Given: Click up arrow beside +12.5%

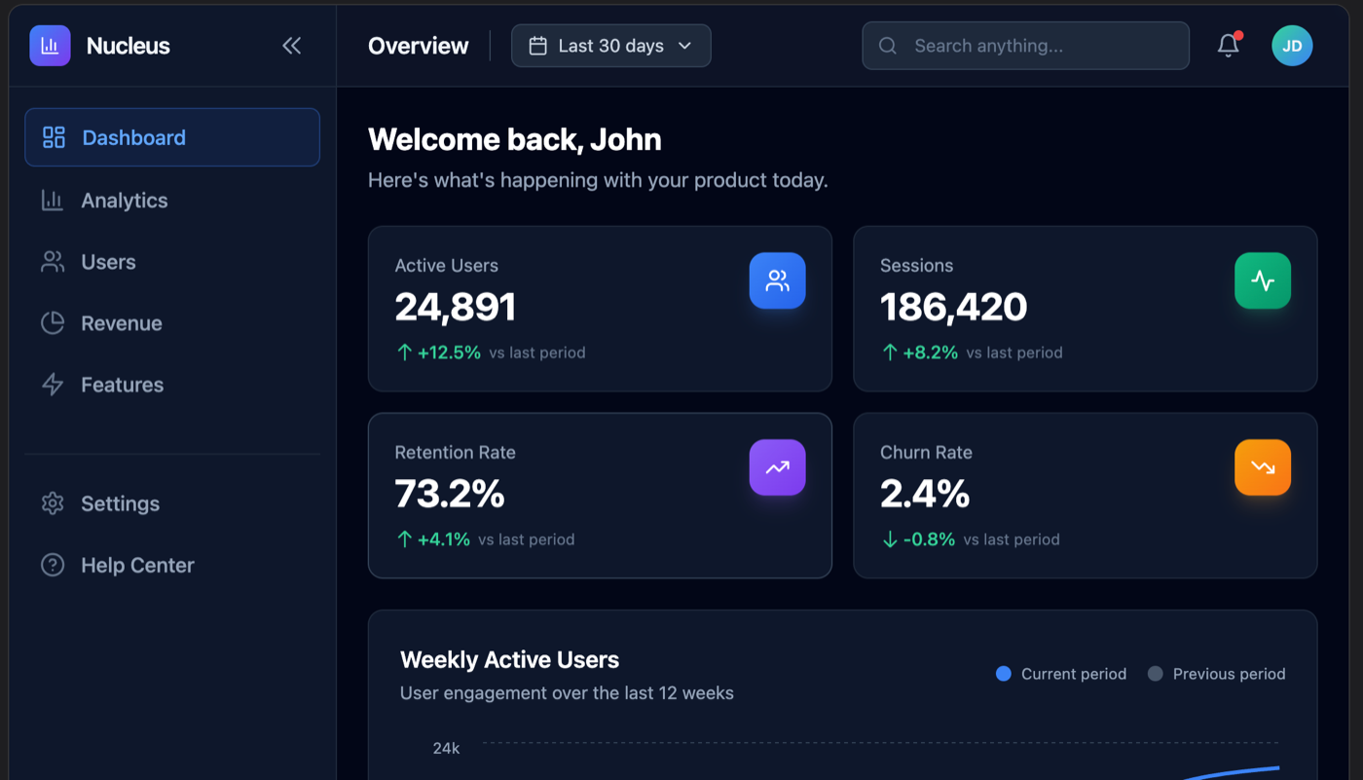Looking at the screenshot, I should click(x=404, y=353).
